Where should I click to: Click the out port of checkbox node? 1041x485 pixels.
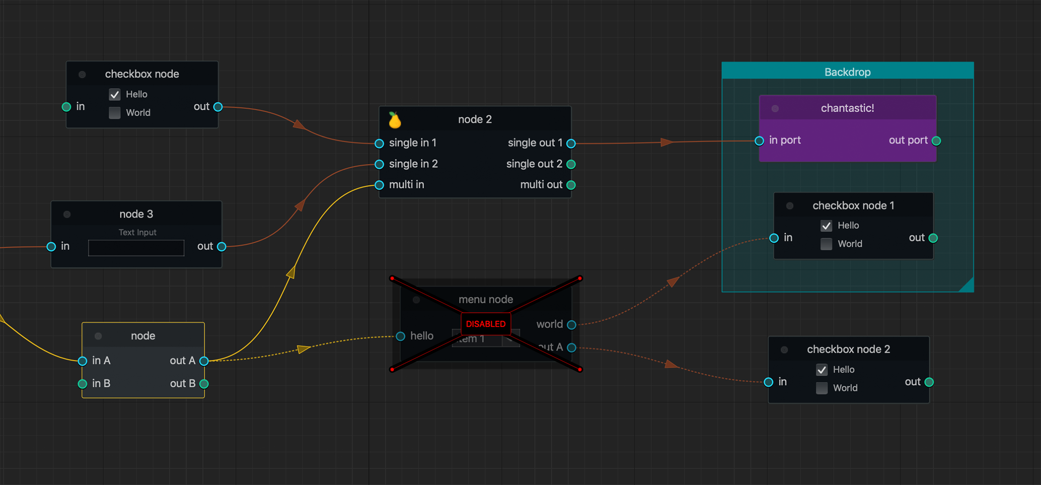point(218,107)
